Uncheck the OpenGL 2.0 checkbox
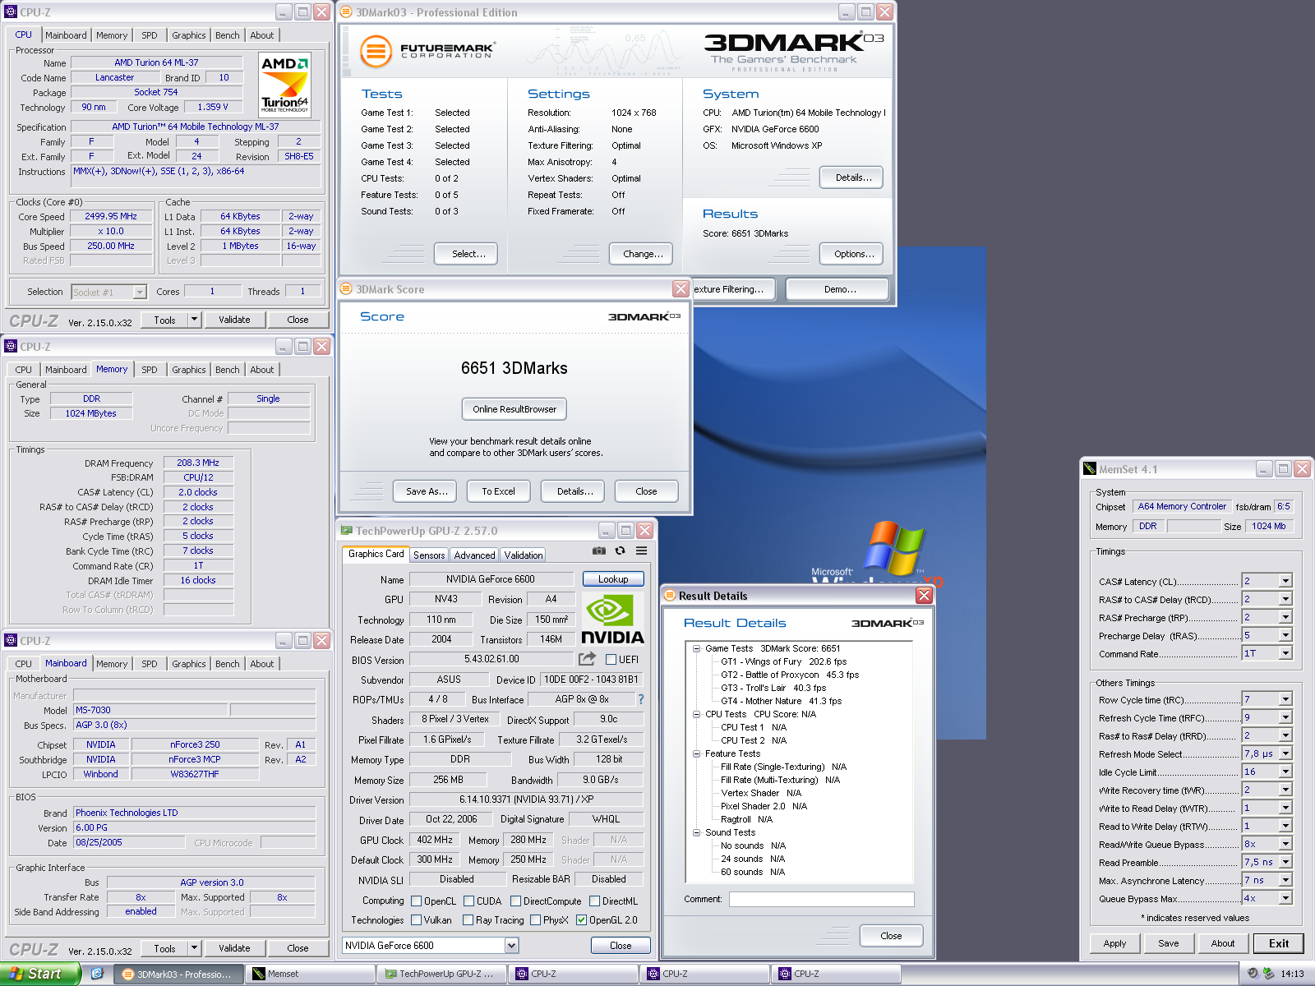This screenshot has height=986, width=1315. (581, 920)
